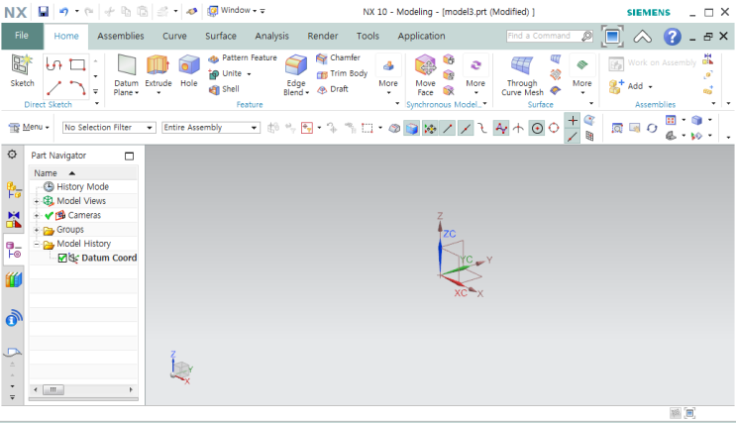Create a Datum Plane
This screenshot has width=736, height=423.
click(x=126, y=74)
